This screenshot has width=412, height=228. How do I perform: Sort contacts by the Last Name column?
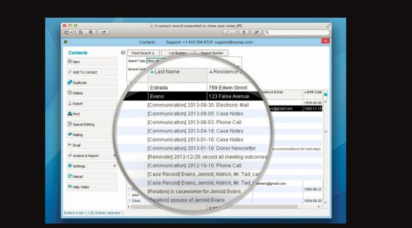click(x=167, y=72)
